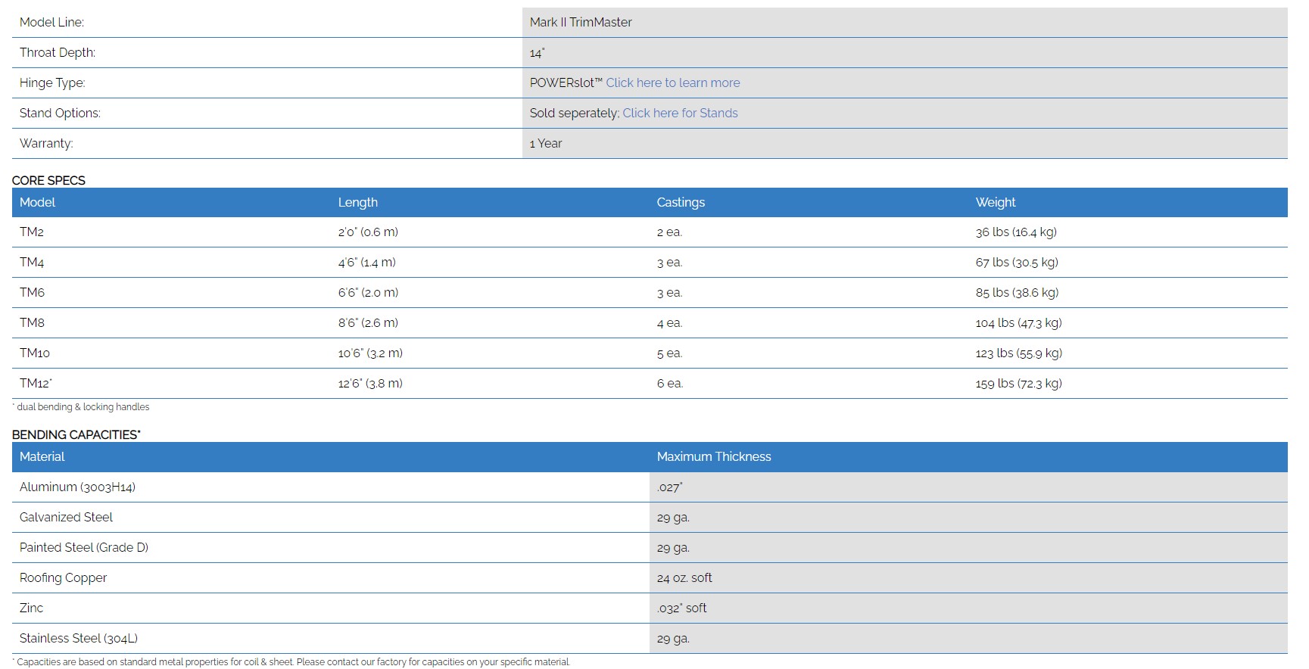Select the '6 ea.' castings cell
Image resolution: width=1309 pixels, height=669 pixels.
coord(669,383)
